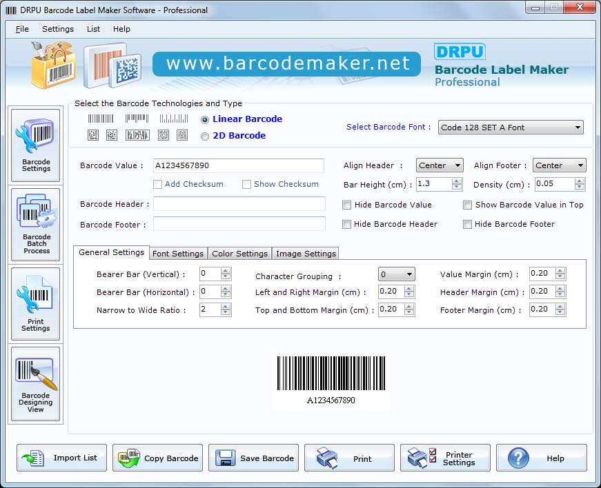Click the Save Barcode button
Image resolution: width=601 pixels, height=488 pixels.
tap(253, 458)
